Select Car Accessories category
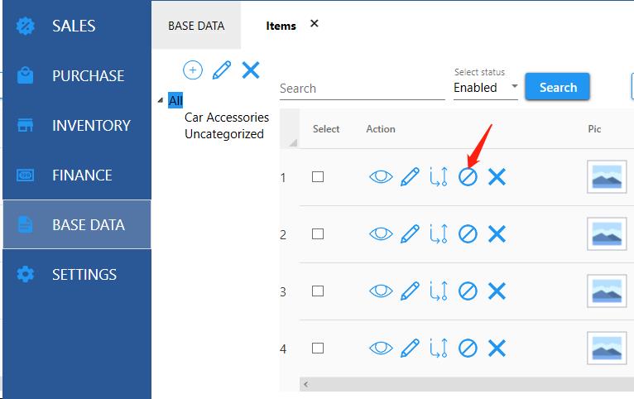634x399 pixels. 226,118
